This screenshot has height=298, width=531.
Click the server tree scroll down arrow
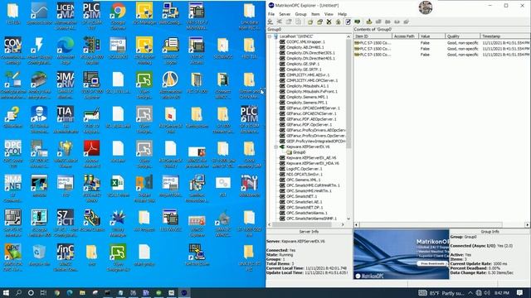[348, 219]
